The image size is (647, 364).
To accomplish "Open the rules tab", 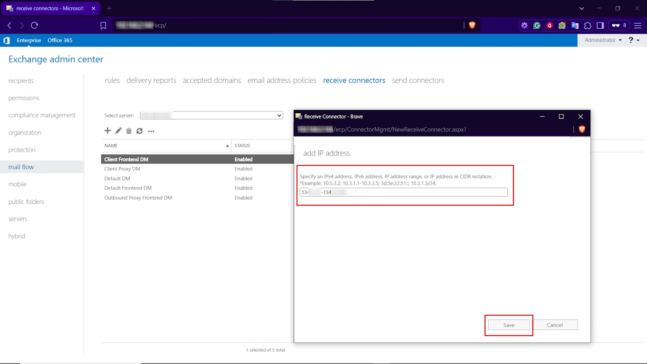I will [112, 81].
